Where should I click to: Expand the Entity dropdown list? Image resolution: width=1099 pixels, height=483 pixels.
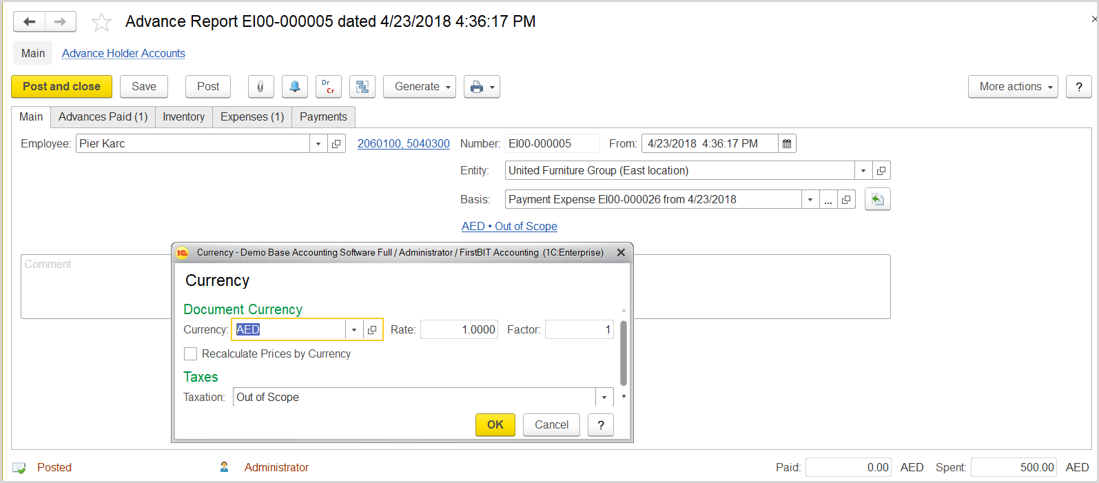(x=863, y=170)
